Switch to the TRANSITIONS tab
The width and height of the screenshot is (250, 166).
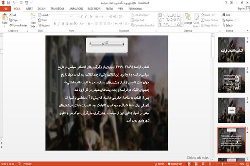tap(57, 9)
